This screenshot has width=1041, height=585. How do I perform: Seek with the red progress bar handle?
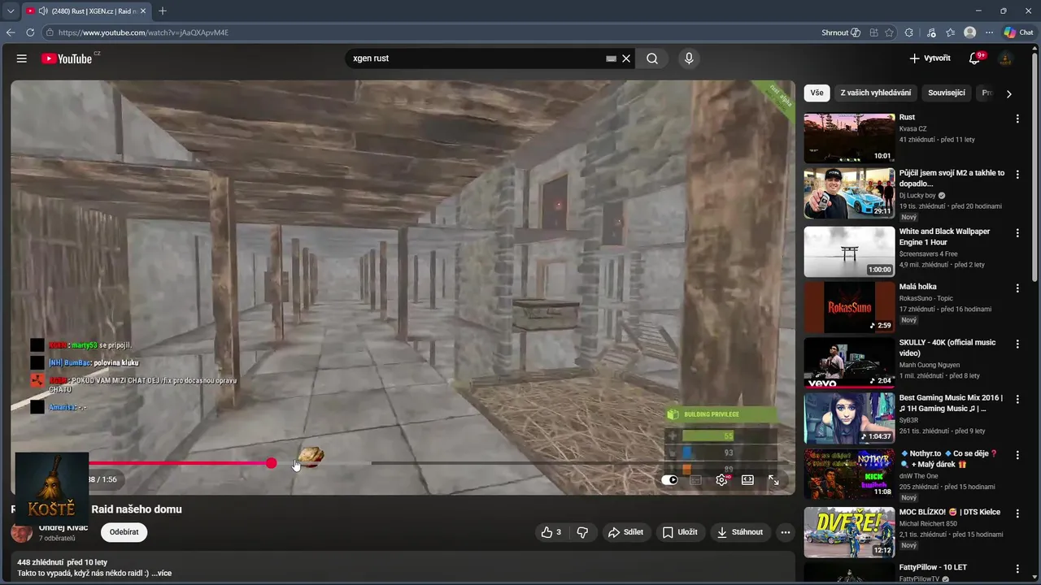(x=271, y=463)
